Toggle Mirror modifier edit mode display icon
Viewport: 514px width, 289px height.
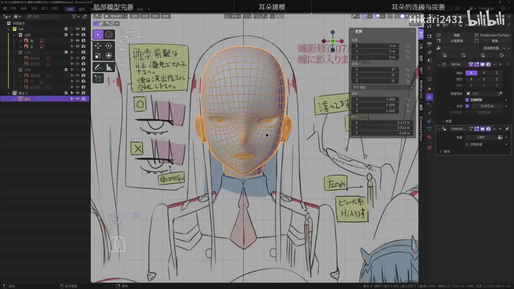point(477,64)
